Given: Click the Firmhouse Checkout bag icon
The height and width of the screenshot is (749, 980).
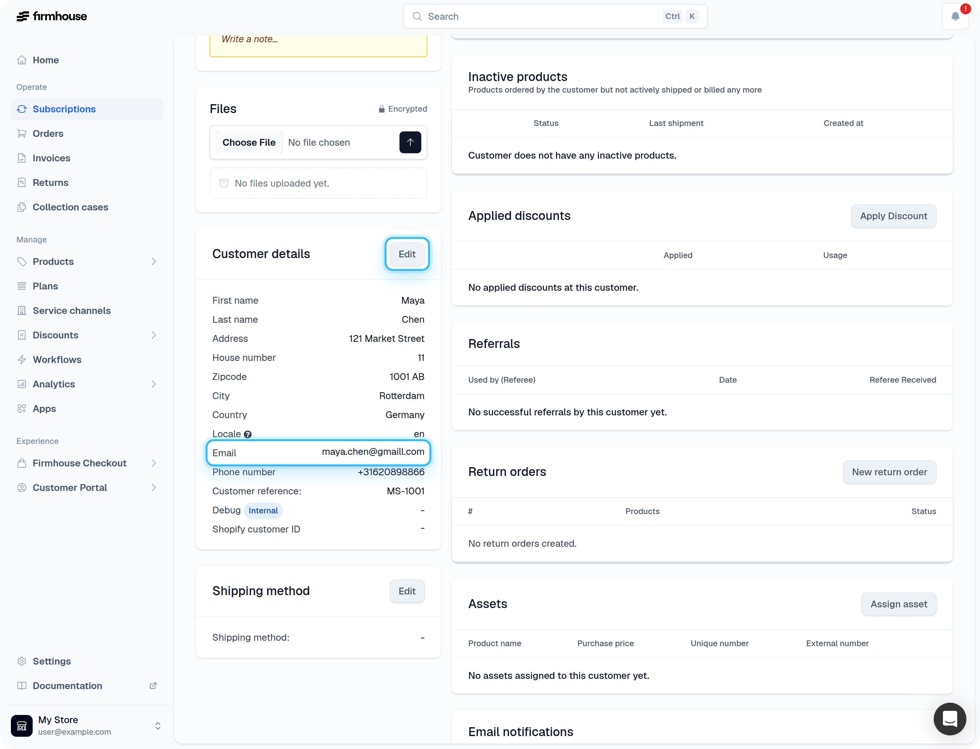Looking at the screenshot, I should point(22,463).
